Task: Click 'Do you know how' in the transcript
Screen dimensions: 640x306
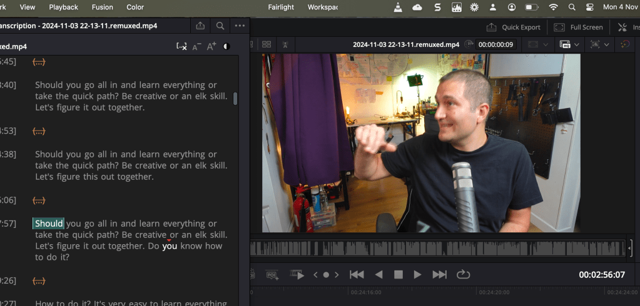Action: 185,246
